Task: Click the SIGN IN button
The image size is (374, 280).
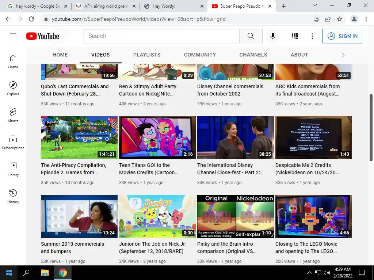Action: click(x=342, y=36)
